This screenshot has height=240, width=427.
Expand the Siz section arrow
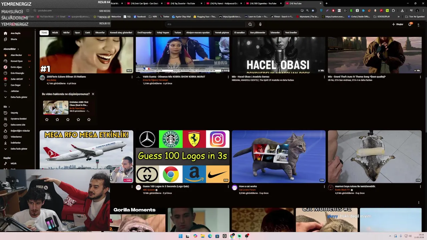pyautogui.click(x=9, y=107)
